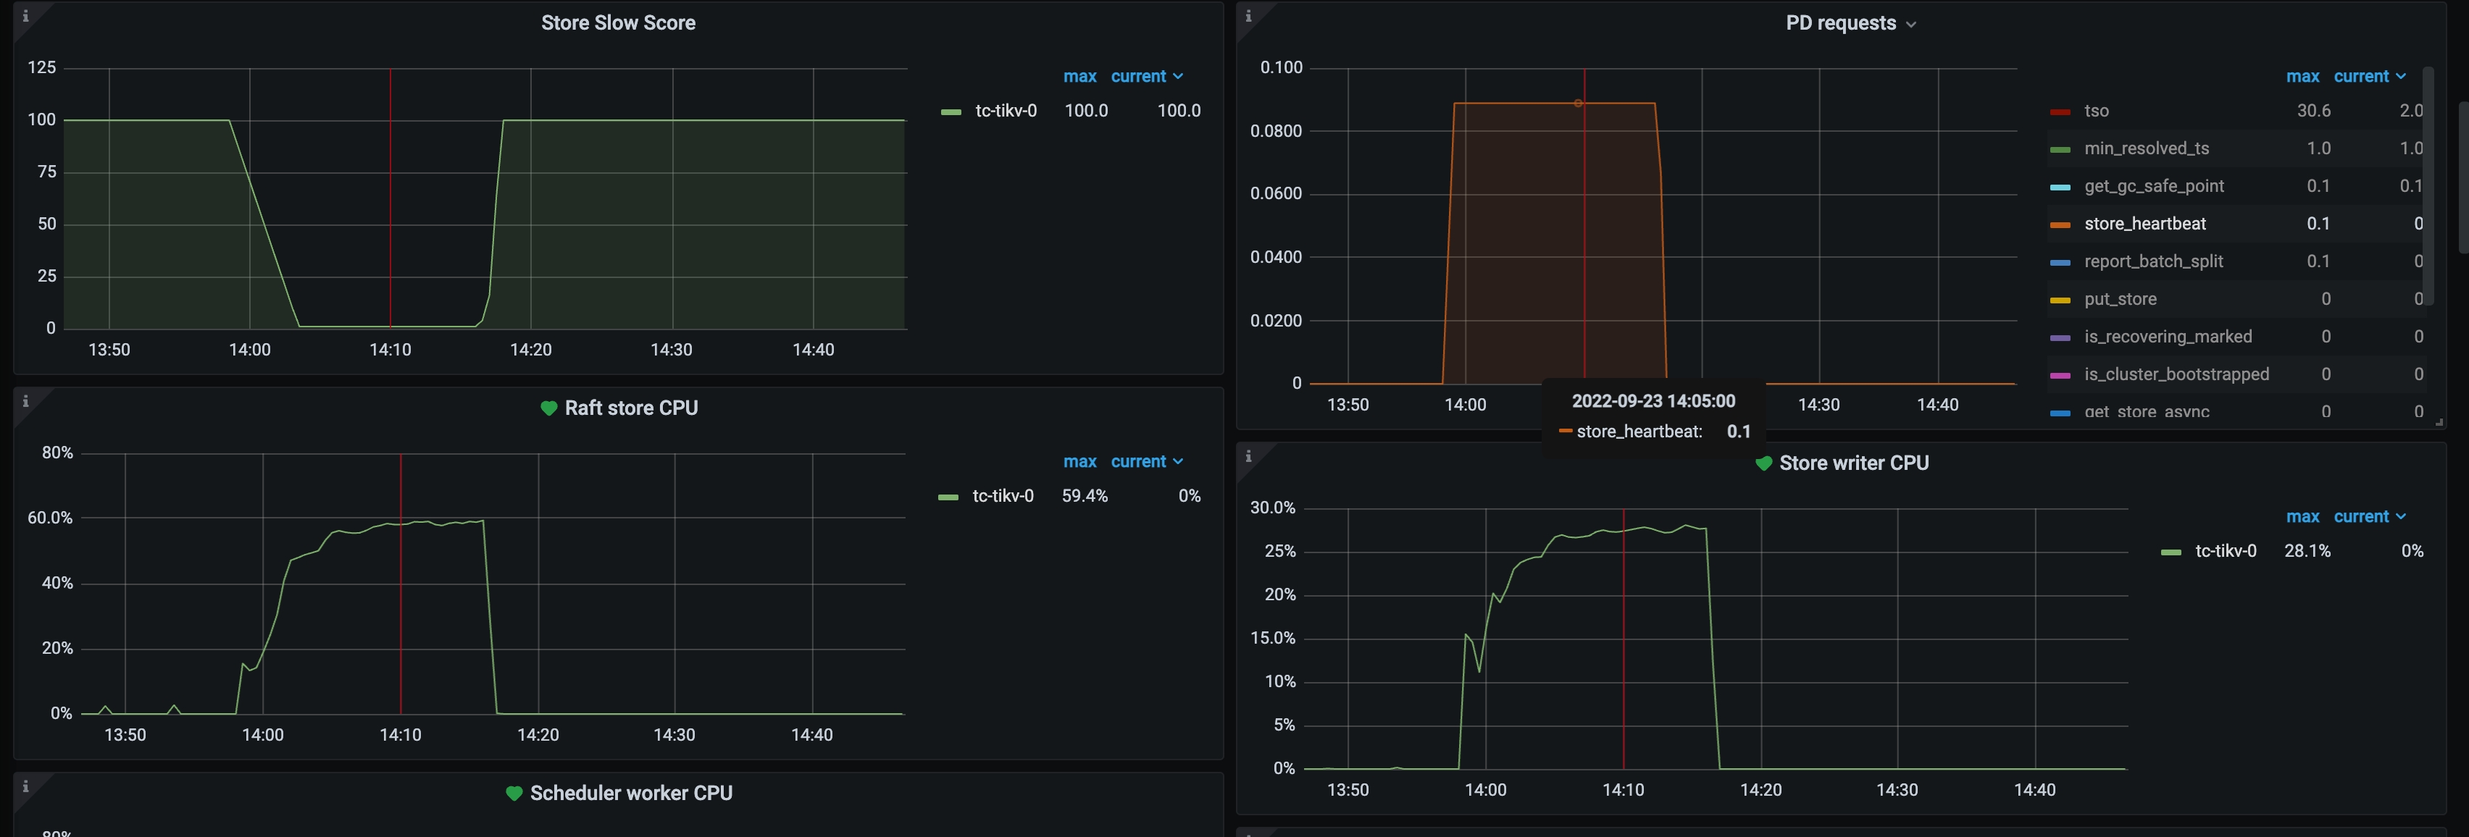
Task: Click the heart icon beside Scheduler worker CPU
Action: (x=513, y=793)
